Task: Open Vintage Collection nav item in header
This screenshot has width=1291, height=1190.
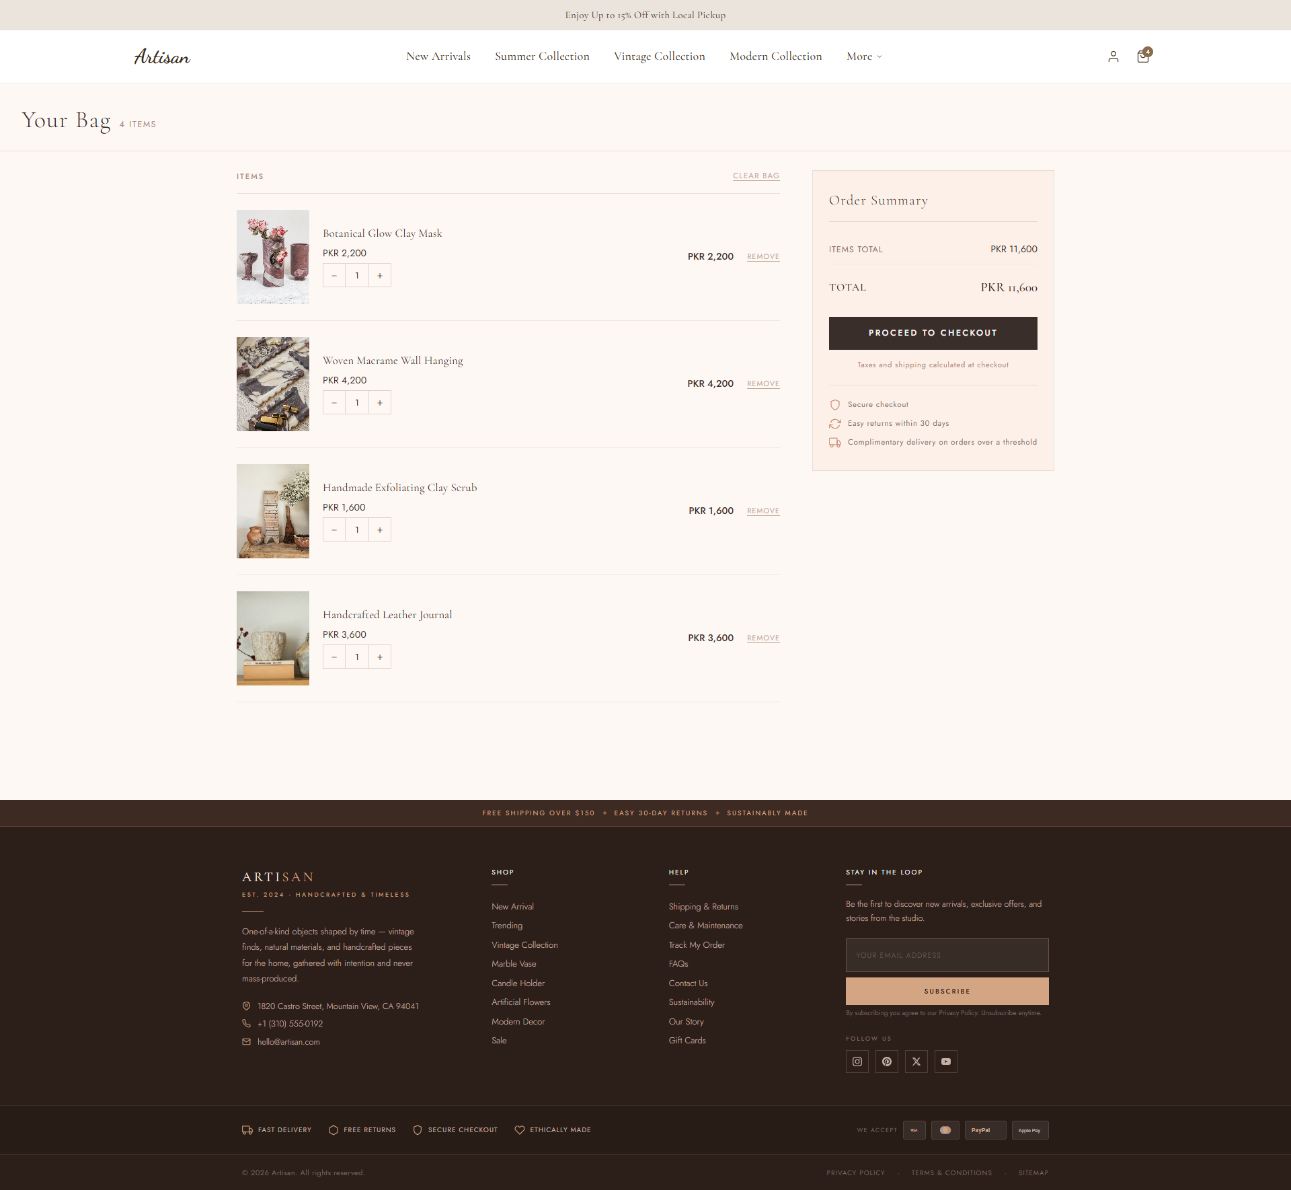Action: (660, 57)
